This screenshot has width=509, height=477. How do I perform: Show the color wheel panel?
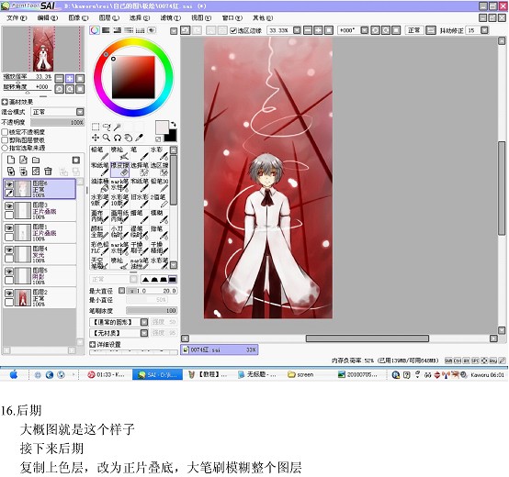95,30
